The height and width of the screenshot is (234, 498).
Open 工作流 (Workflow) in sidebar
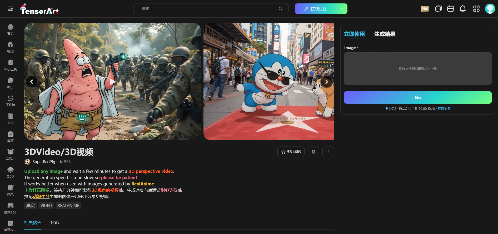coord(11,101)
